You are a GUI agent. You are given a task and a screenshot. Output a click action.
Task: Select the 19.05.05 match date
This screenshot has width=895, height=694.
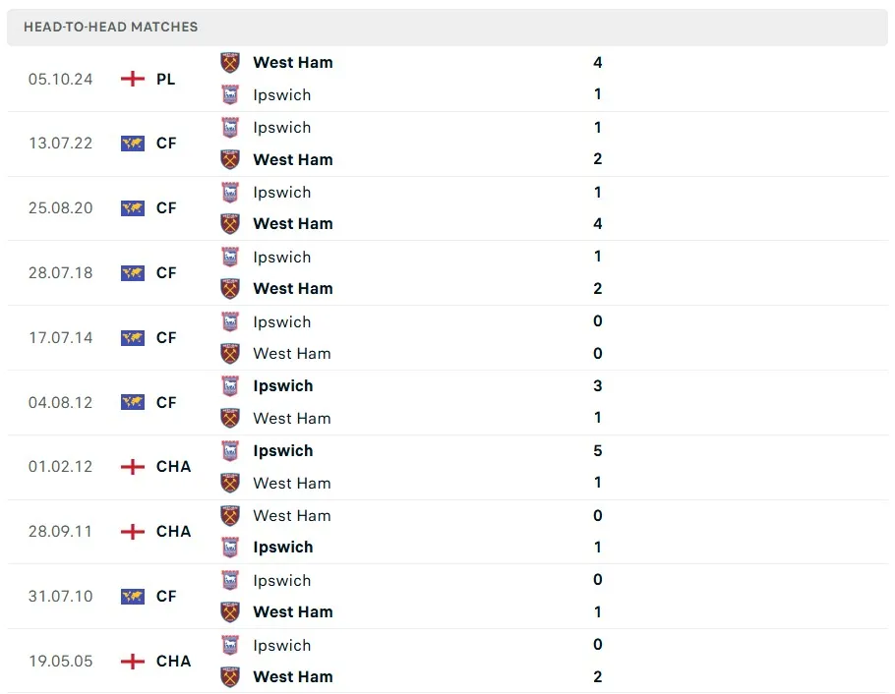click(61, 662)
